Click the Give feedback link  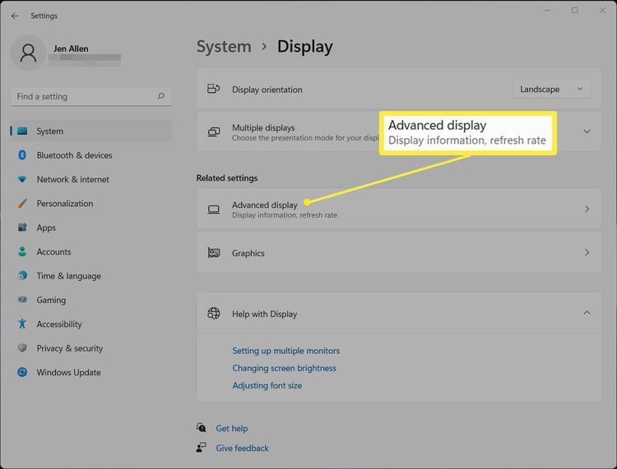click(x=242, y=448)
